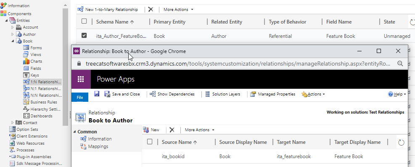
Task: Sort by Type of Behavior column
Action: pos(288,22)
